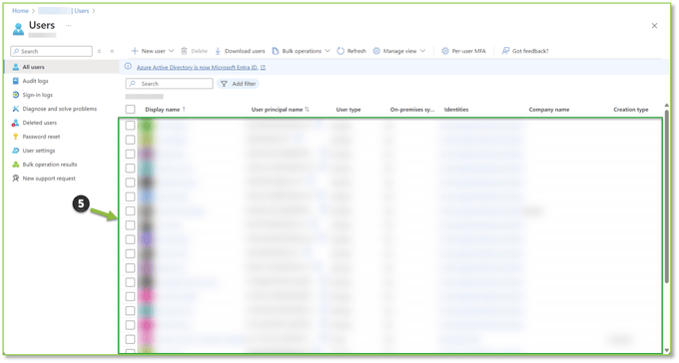Image resolution: width=679 pixels, height=363 pixels.
Task: Open the Deleted users page
Action: (x=34, y=123)
